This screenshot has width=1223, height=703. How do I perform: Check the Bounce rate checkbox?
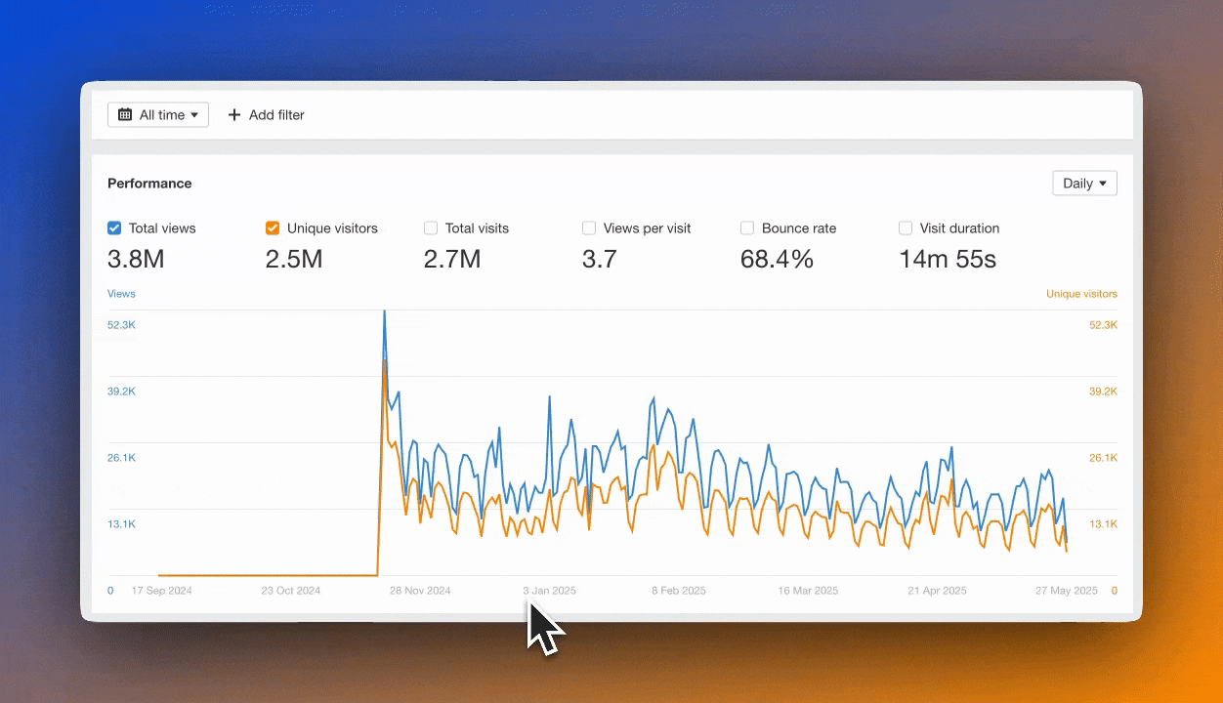pos(747,227)
